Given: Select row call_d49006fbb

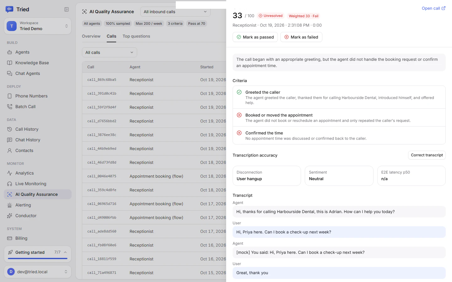Looking at the screenshot, I should [x=154, y=218].
